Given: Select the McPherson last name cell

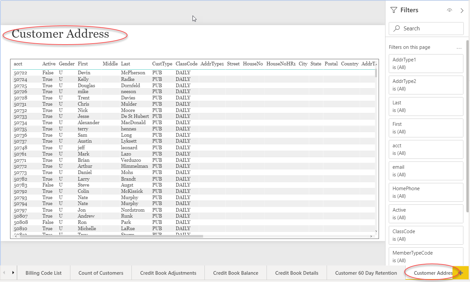Looking at the screenshot, I should click(133, 73).
